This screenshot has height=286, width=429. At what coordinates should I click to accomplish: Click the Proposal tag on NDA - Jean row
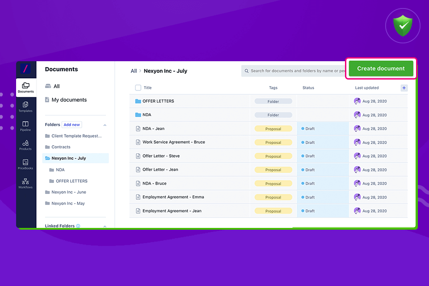(x=273, y=129)
